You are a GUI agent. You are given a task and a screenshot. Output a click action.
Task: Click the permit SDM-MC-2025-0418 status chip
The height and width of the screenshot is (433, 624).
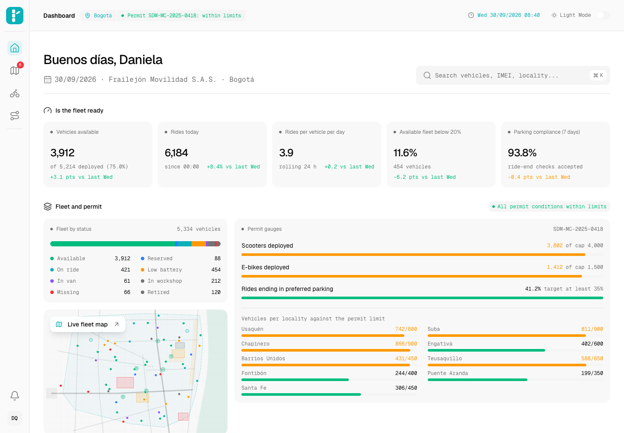pos(181,16)
